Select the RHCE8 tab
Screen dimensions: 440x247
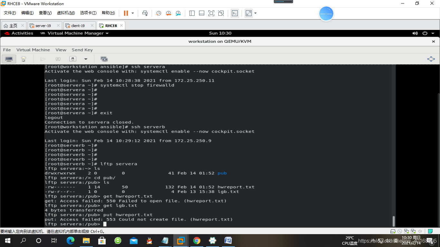pyautogui.click(x=111, y=26)
